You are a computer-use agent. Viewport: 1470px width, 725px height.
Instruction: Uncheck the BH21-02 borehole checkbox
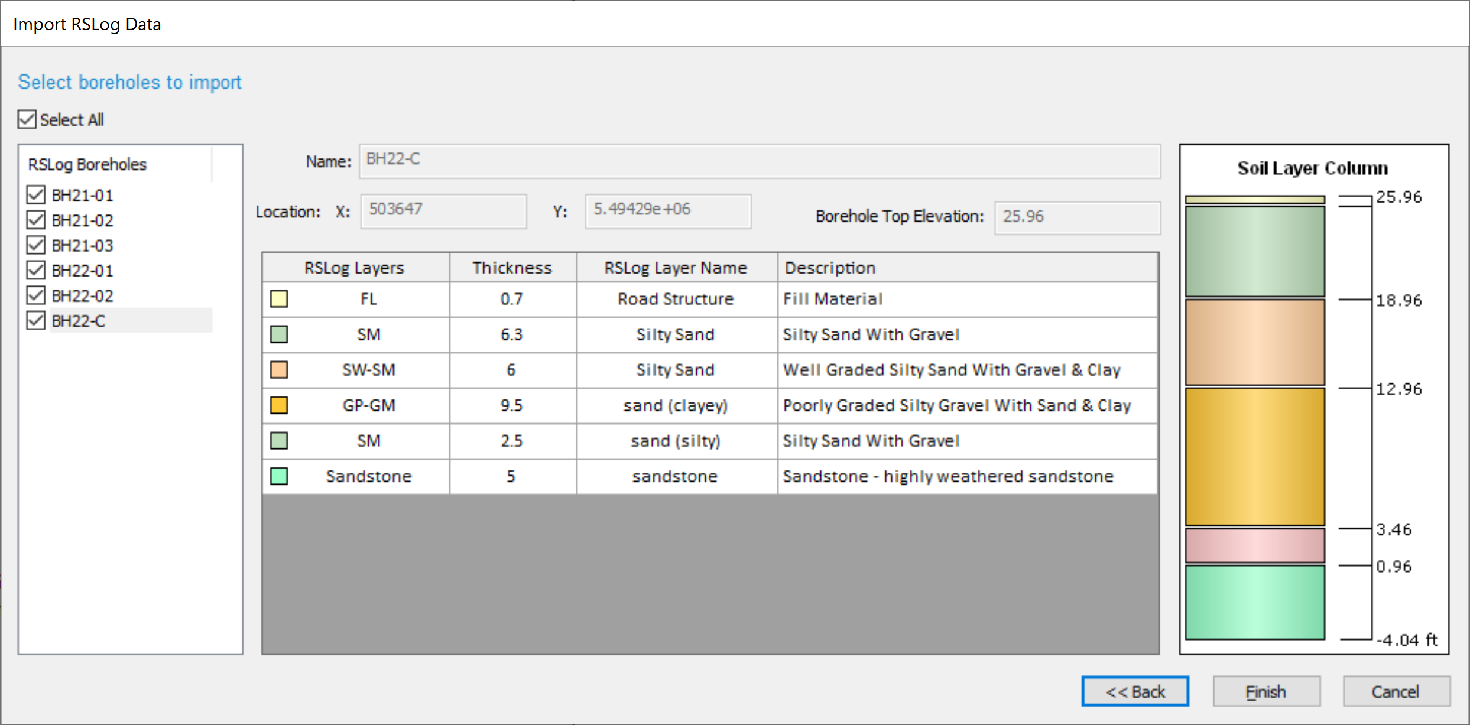[x=36, y=220]
